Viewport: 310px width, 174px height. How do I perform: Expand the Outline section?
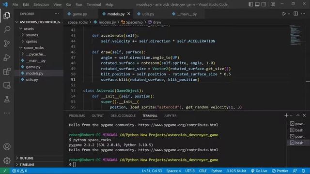click(x=39, y=158)
